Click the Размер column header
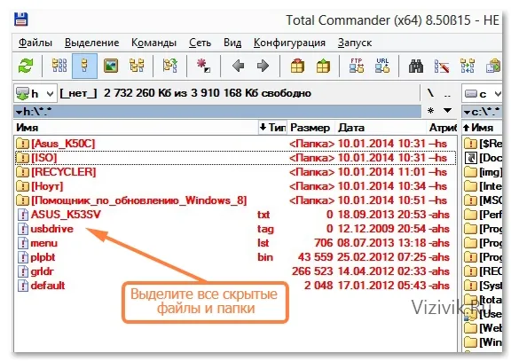This screenshot has width=511, height=361. click(310, 128)
